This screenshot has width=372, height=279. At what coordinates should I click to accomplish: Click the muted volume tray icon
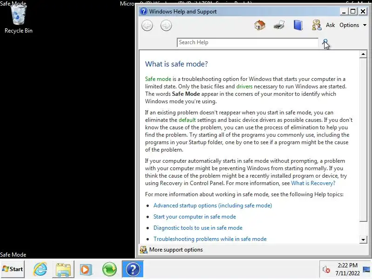326,270
